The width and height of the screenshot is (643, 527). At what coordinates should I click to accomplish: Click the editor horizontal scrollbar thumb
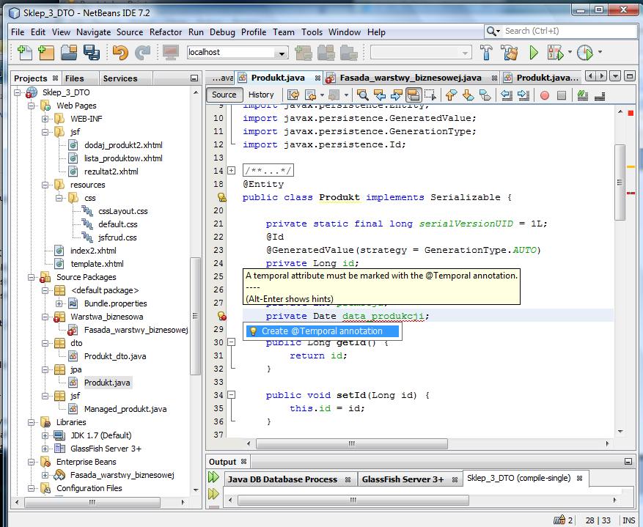[x=351, y=443]
